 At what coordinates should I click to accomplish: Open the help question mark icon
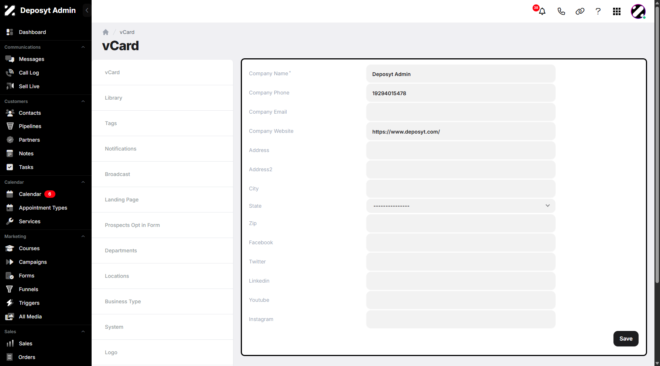click(x=598, y=11)
